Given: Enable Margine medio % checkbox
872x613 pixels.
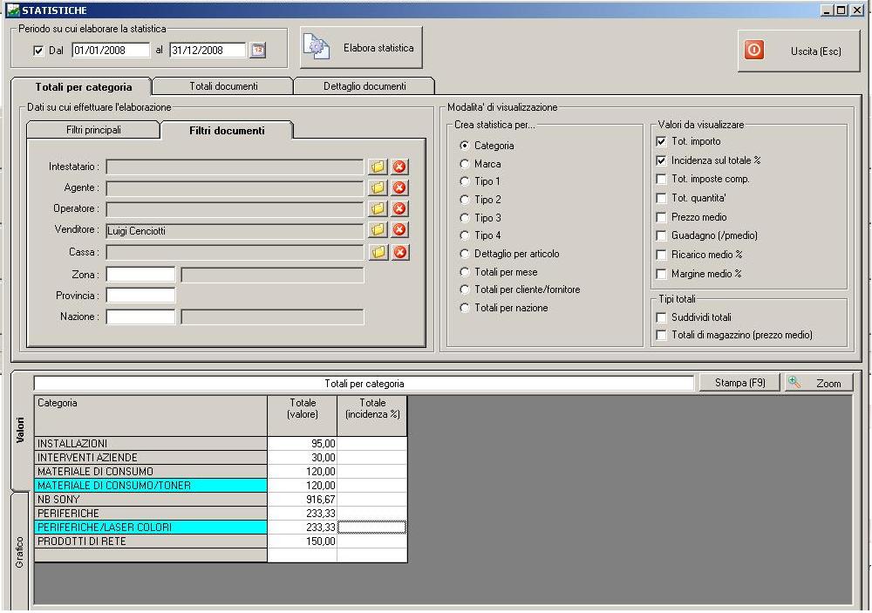Looking at the screenshot, I should tap(661, 274).
